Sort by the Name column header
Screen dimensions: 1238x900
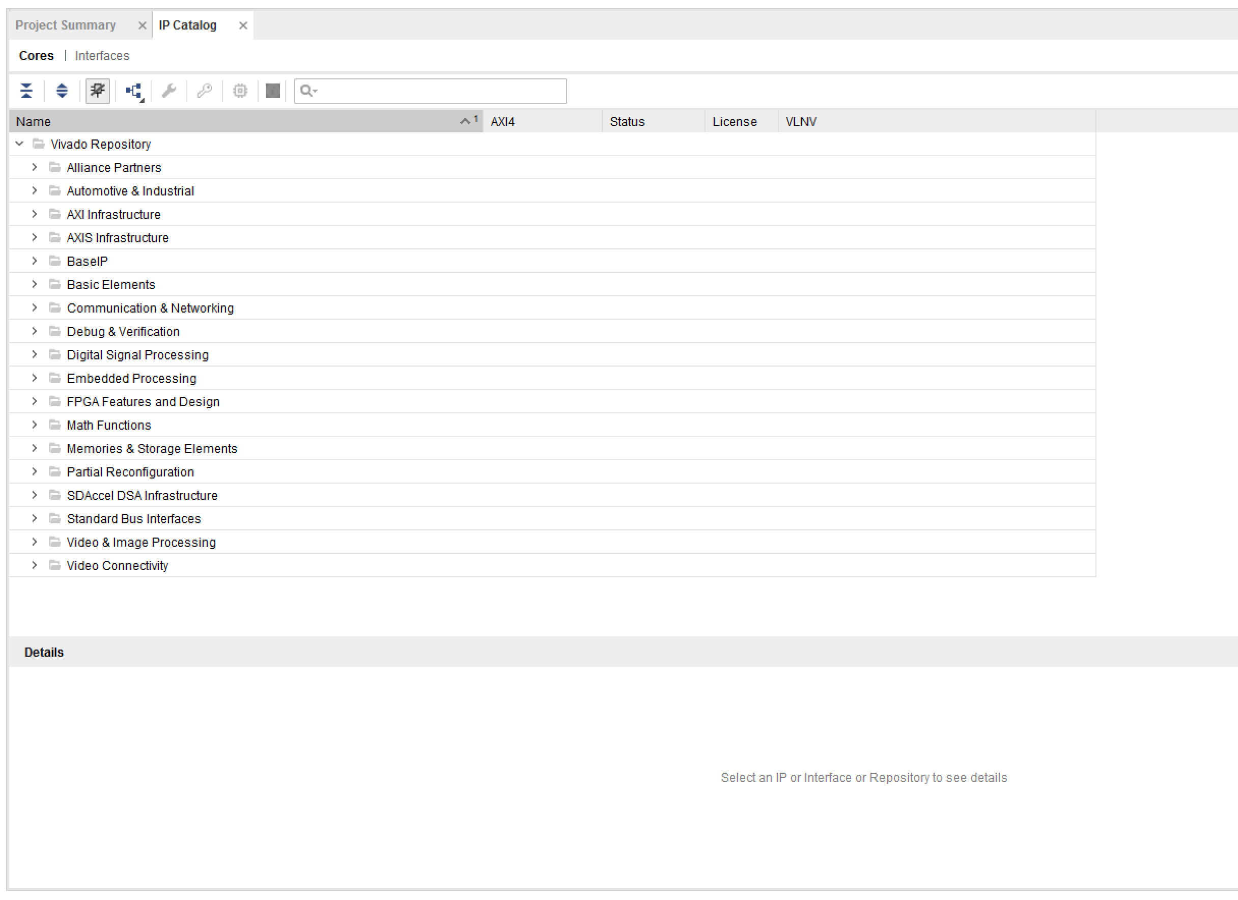246,122
